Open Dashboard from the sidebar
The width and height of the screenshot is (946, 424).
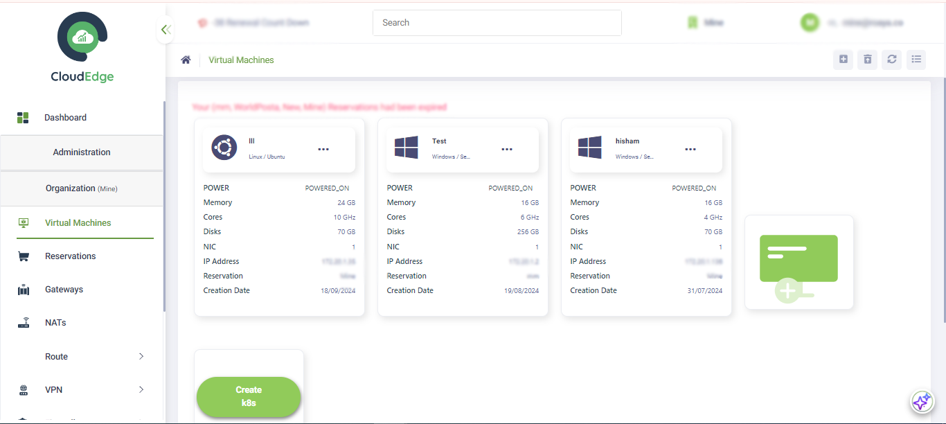66,118
